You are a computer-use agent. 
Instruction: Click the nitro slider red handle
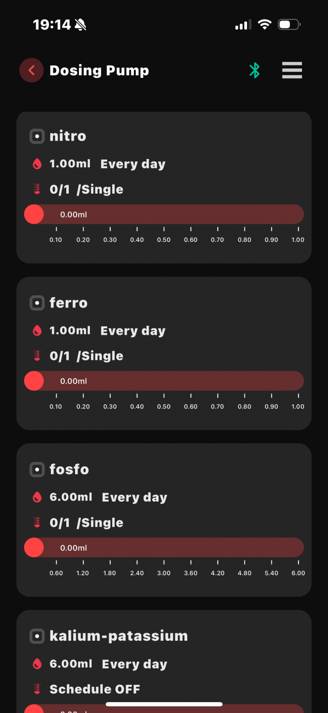click(34, 214)
